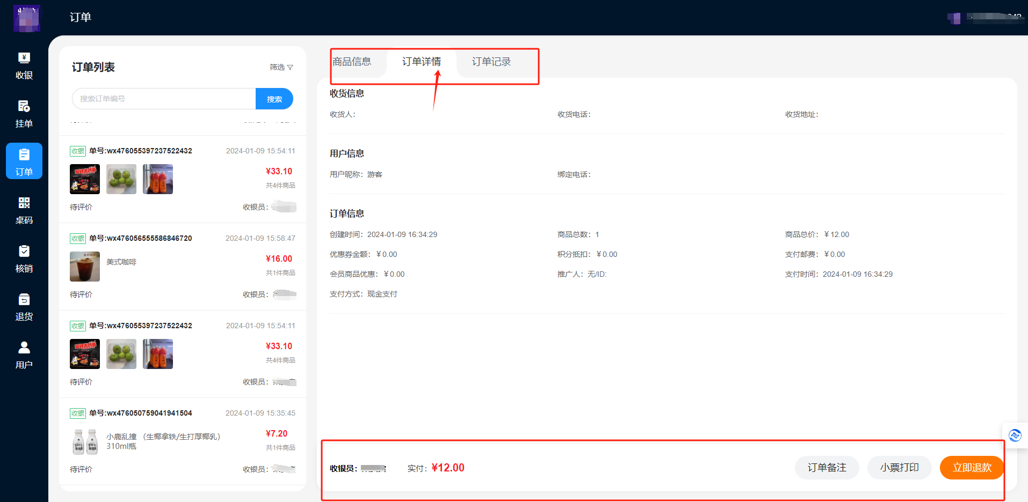The width and height of the screenshot is (1028, 502).
Task: Open the 退货 returns sidebar icon
Action: click(x=24, y=307)
